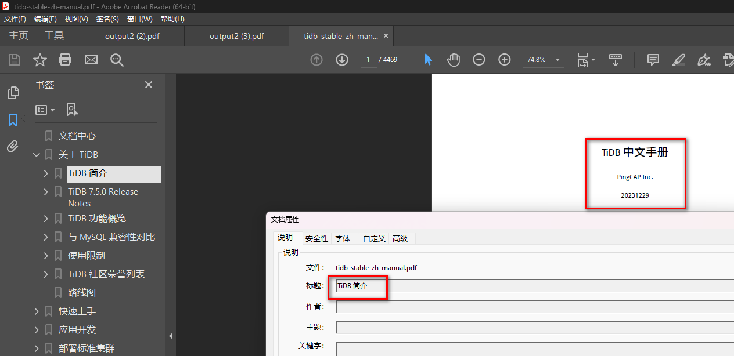This screenshot has height=356, width=734.
Task: Click the Print icon
Action: click(65, 60)
